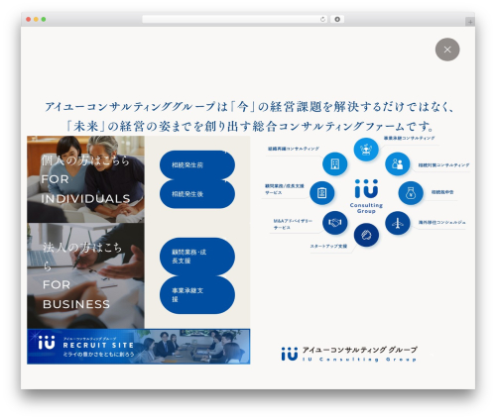This screenshot has height=419, width=496.
Task: Click the green maximize window dot
Action: tap(44, 19)
